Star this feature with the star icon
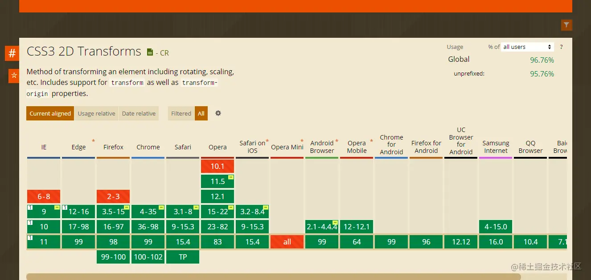The width and height of the screenshot is (591, 280). [x=14, y=76]
